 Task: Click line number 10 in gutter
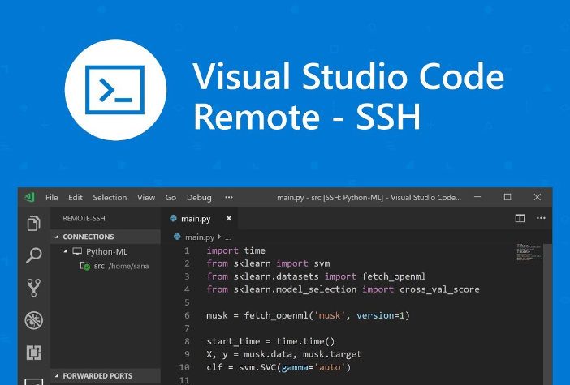coord(184,367)
